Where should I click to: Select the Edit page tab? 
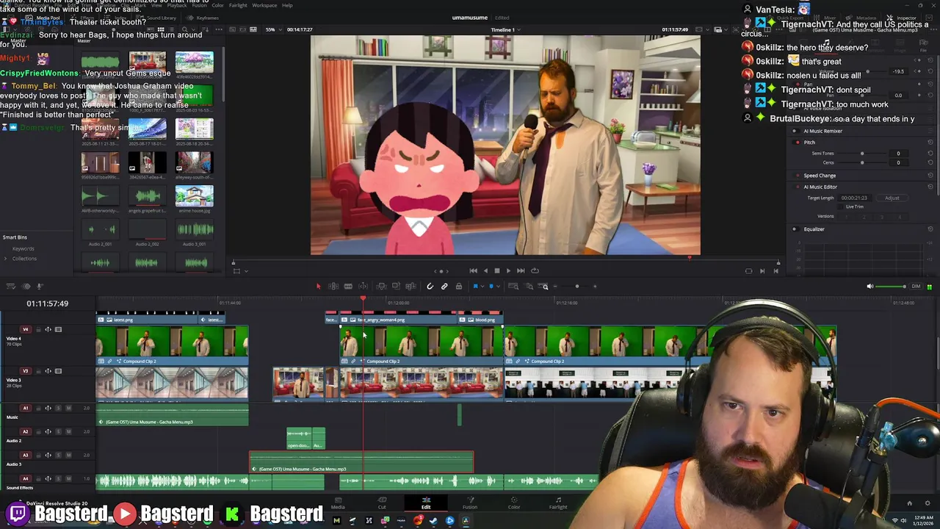[x=426, y=503]
